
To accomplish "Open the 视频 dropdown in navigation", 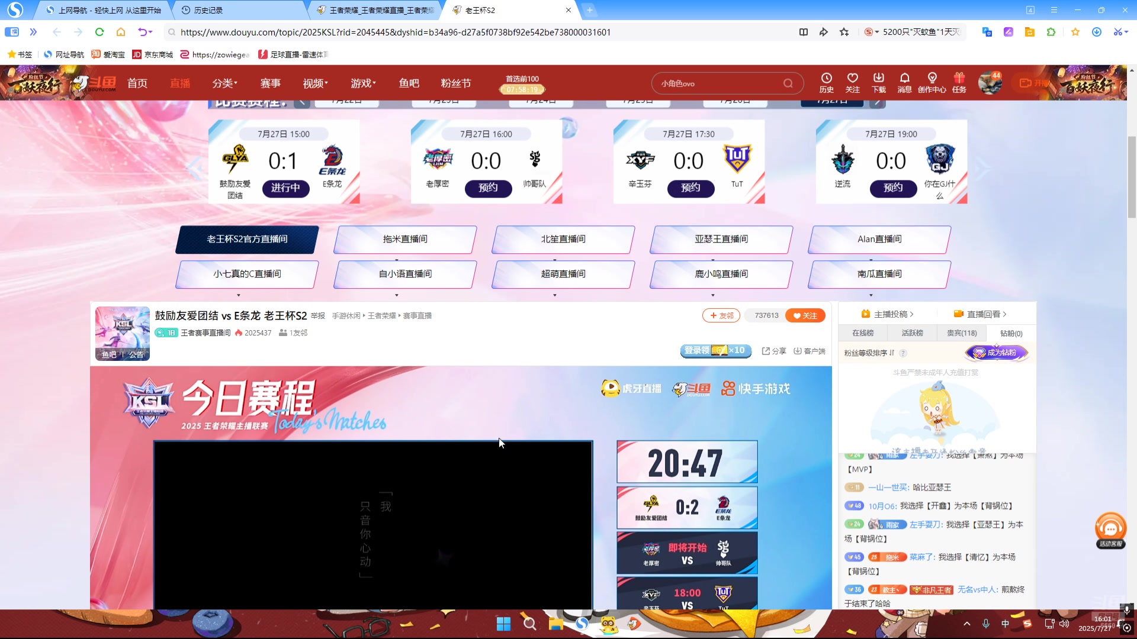I will click(x=316, y=83).
